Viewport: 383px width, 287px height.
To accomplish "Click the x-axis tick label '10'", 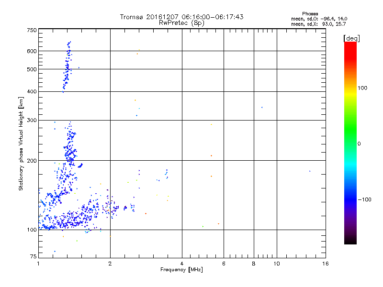I will click(277, 264).
